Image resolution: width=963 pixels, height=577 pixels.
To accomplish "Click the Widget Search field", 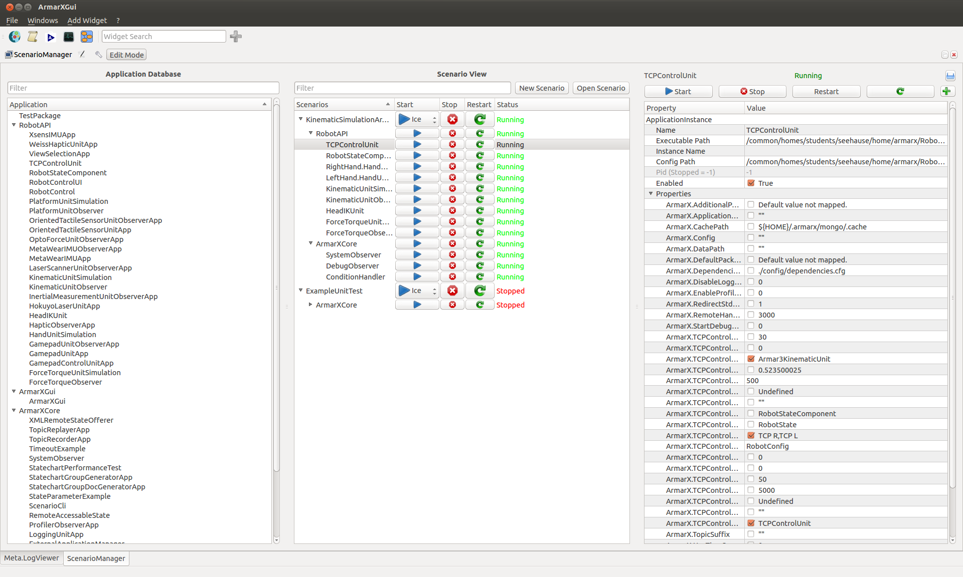I will click(x=164, y=37).
